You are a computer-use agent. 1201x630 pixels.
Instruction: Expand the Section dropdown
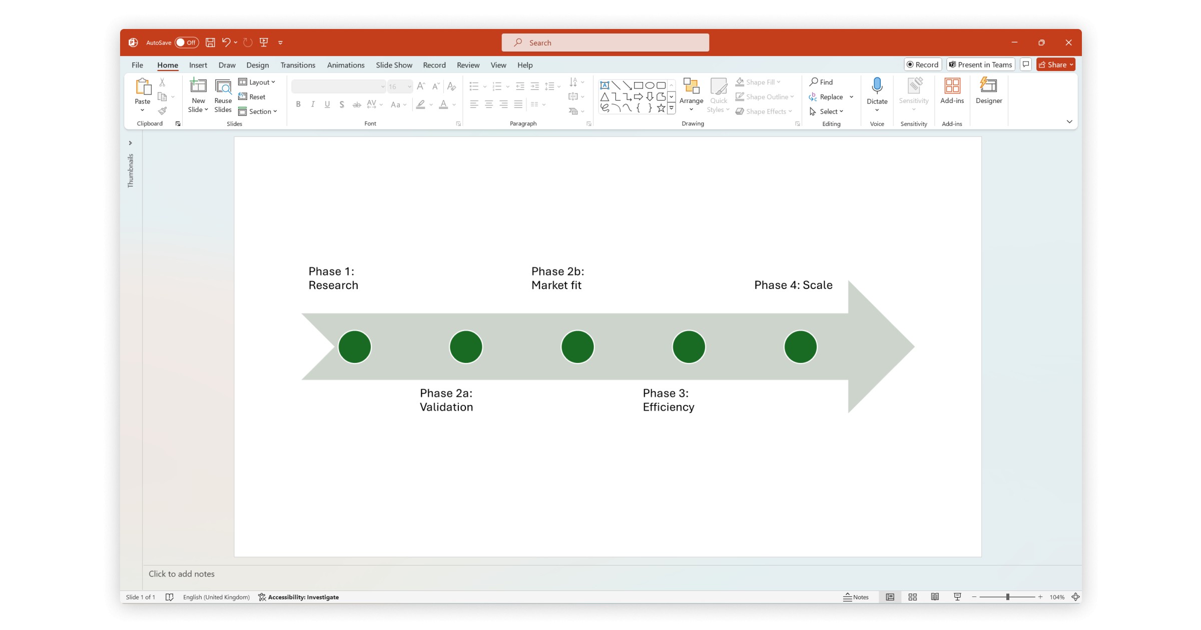(258, 111)
